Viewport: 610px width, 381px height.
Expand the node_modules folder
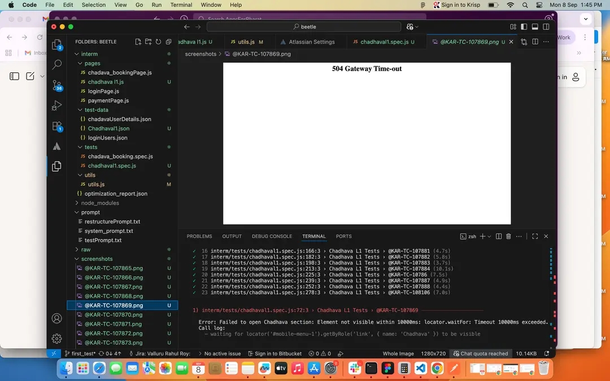coord(100,203)
